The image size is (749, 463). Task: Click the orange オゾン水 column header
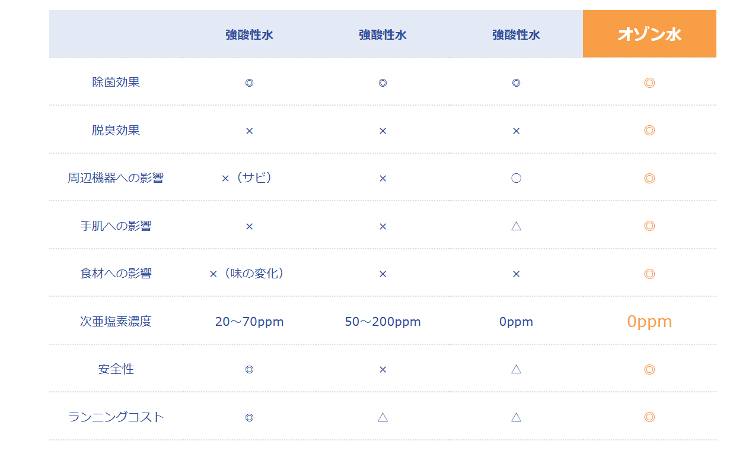point(649,34)
